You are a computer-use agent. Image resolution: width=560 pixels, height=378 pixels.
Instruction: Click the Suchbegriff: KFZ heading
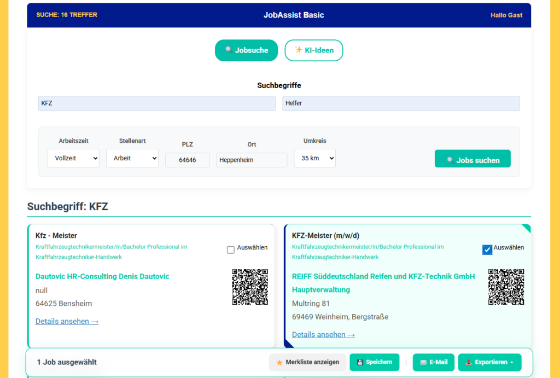pyautogui.click(x=67, y=207)
